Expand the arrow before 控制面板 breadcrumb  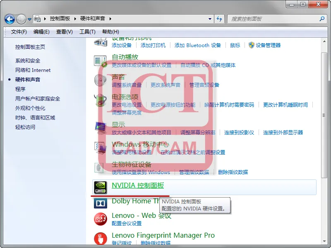coord(45,19)
